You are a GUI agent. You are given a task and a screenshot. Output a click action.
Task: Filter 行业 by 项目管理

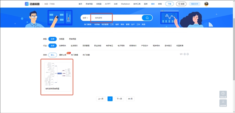point(86,46)
